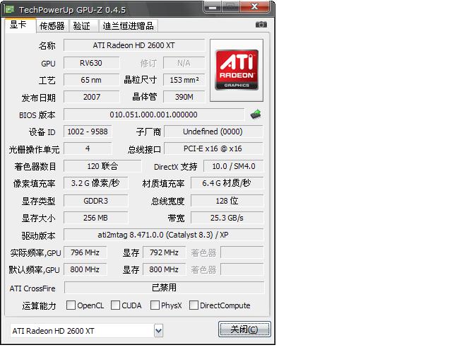Click the 3.2 G 像素/秒 fillrate value
The height and width of the screenshot is (362, 452).
pos(95,183)
